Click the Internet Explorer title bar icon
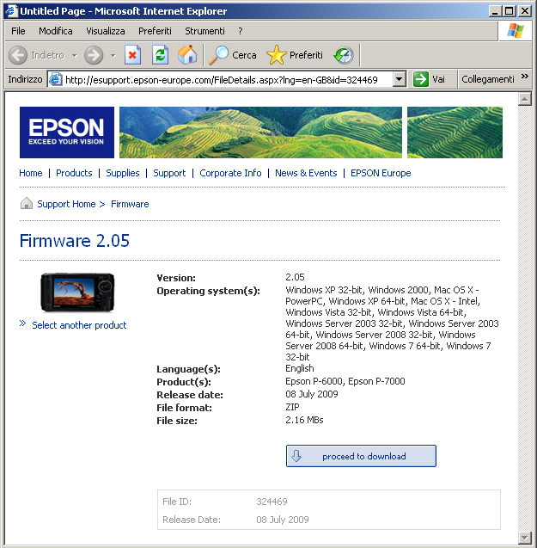This screenshot has width=537, height=548. tap(11, 11)
